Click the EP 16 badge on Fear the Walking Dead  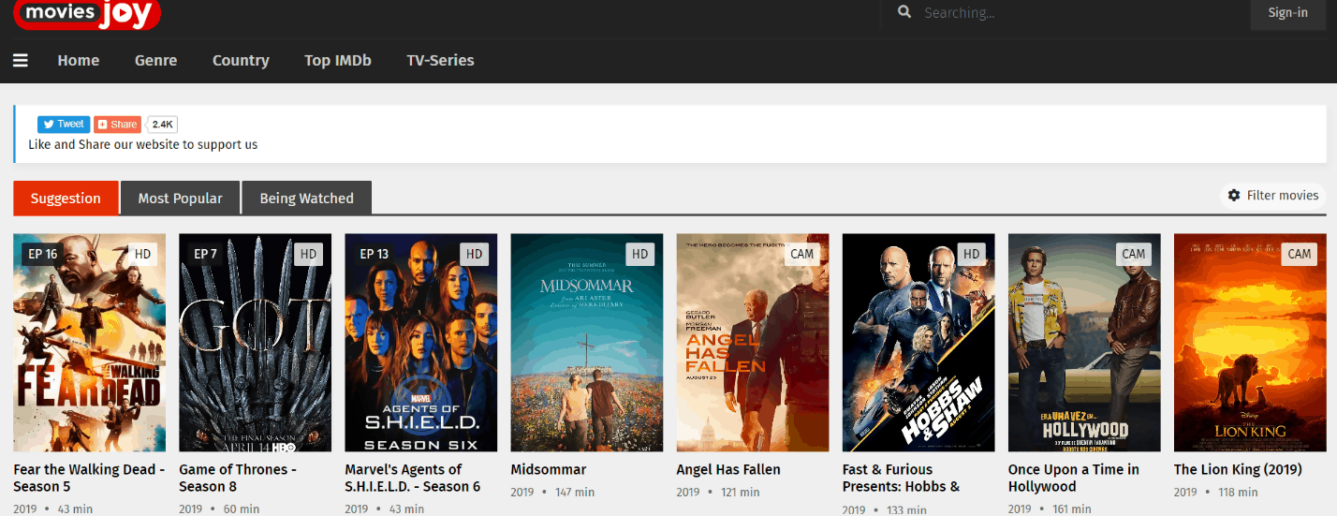pos(43,254)
